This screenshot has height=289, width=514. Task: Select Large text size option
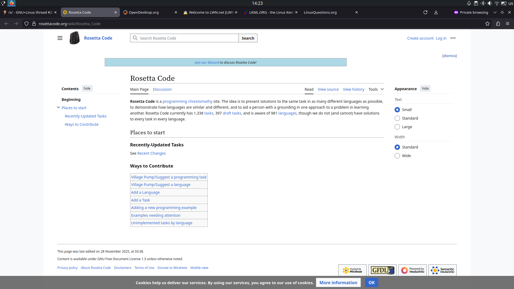pyautogui.click(x=397, y=127)
